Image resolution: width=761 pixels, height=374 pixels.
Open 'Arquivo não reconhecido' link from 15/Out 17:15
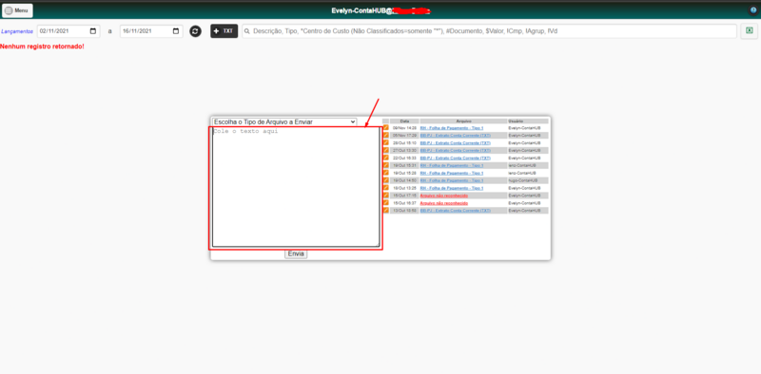tap(443, 196)
